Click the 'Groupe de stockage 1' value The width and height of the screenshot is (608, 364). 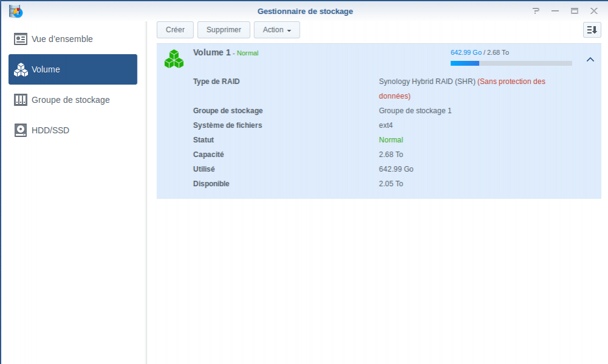coord(415,111)
